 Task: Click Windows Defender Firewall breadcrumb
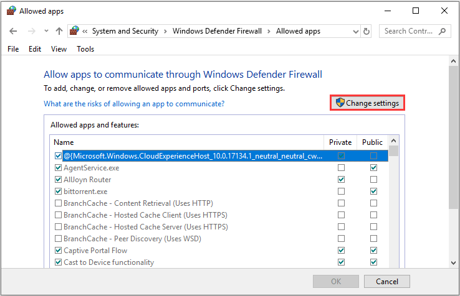tap(217, 31)
